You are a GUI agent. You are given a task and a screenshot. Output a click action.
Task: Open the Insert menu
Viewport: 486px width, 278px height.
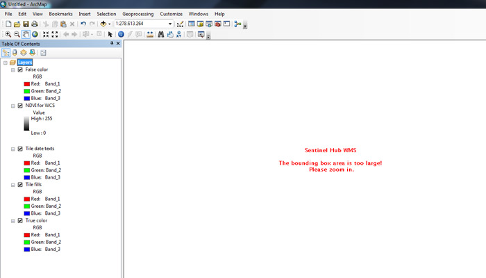click(x=85, y=14)
